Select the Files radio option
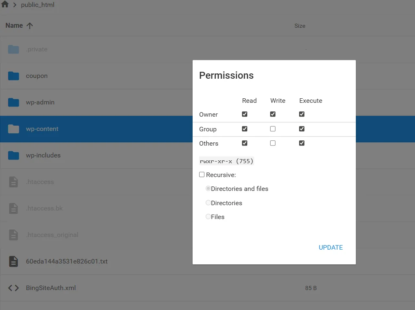Viewport: 415px width, 310px height. coord(208,216)
